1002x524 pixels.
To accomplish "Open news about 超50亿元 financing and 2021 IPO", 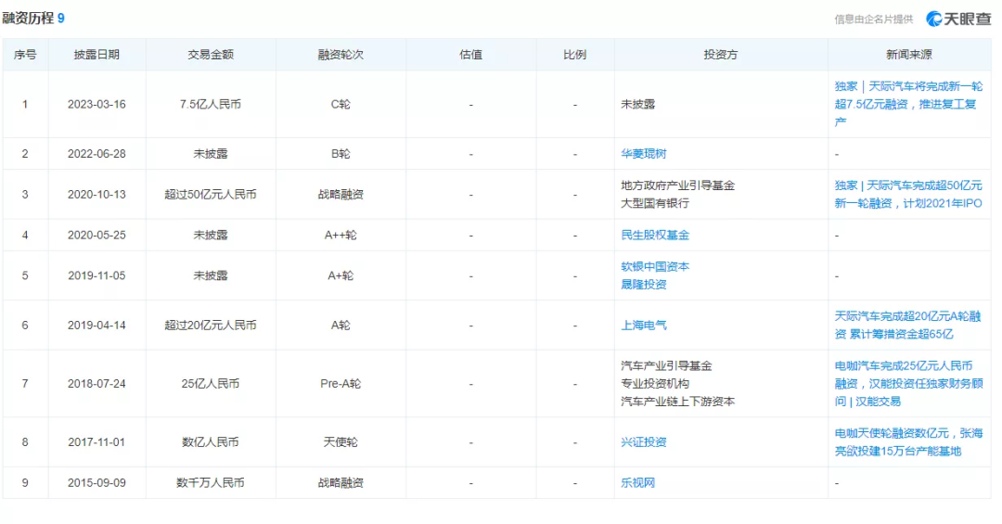I will point(908,194).
